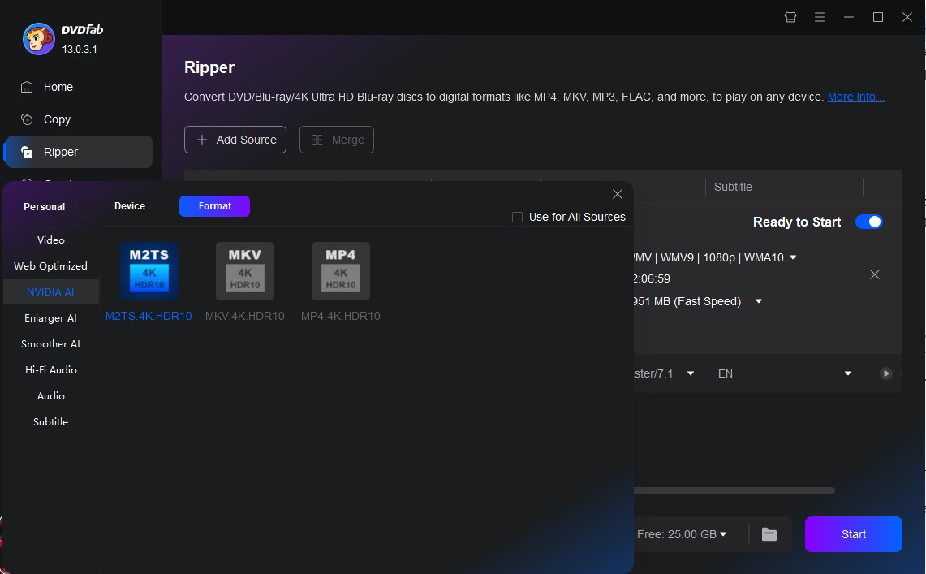Open the DVDFab store icon in the titlebar
The height and width of the screenshot is (574, 926).
790,16
